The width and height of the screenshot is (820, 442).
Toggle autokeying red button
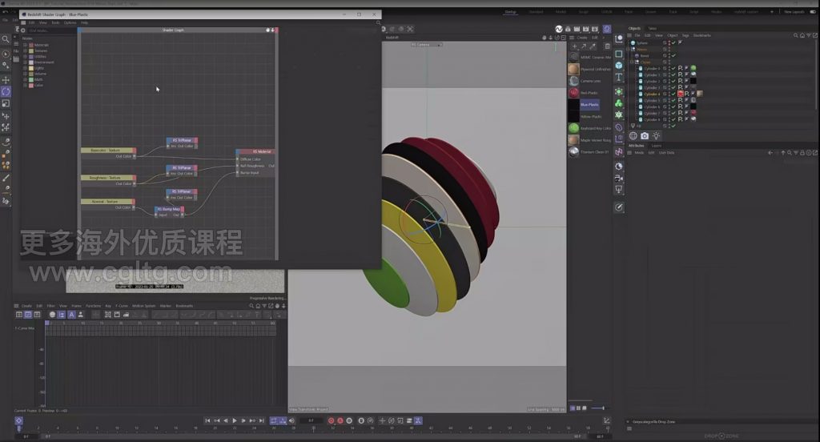[340, 420]
